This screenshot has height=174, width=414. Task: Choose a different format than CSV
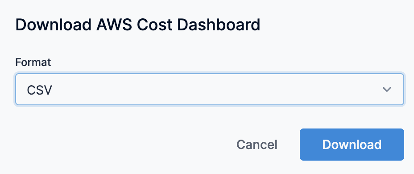coord(209,90)
